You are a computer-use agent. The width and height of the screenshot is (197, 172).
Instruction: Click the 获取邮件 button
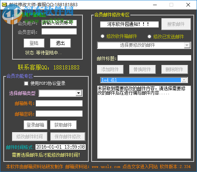tap(63, 125)
